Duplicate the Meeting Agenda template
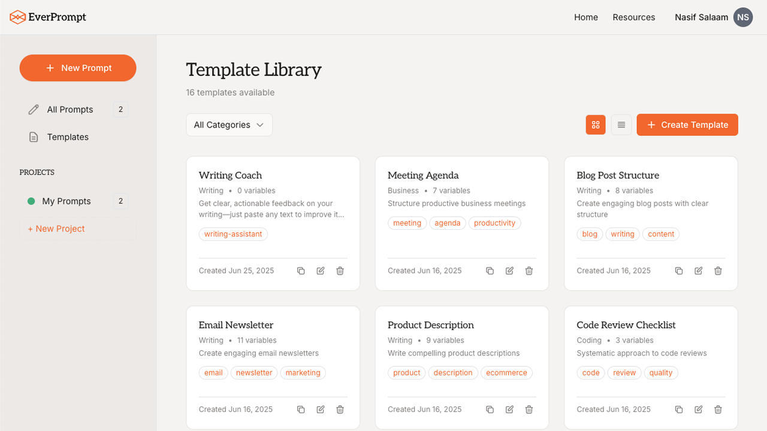The image size is (767, 431). coord(490,271)
